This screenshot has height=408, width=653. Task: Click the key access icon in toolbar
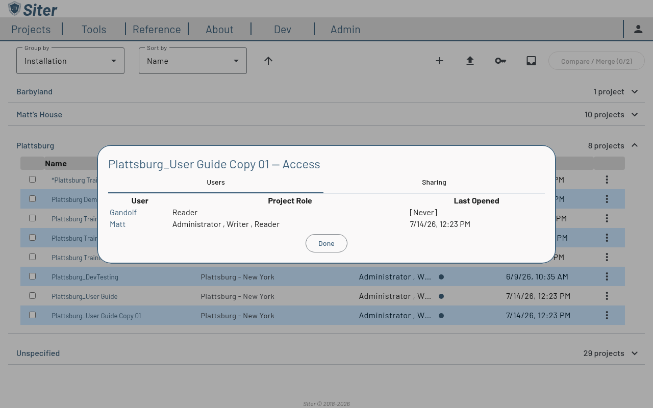[500, 61]
